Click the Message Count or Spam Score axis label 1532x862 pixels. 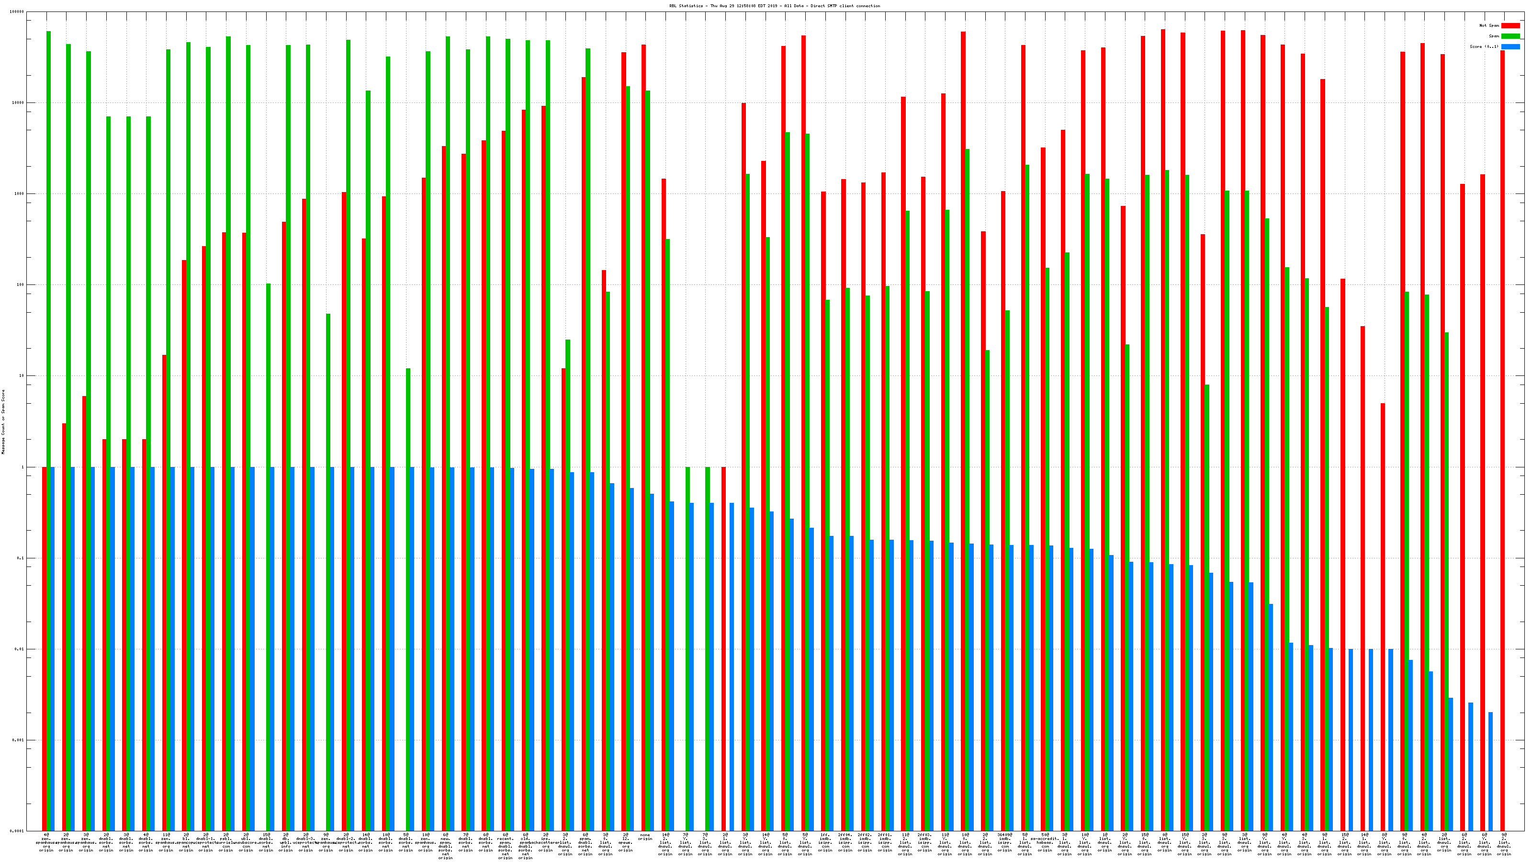(x=3, y=422)
